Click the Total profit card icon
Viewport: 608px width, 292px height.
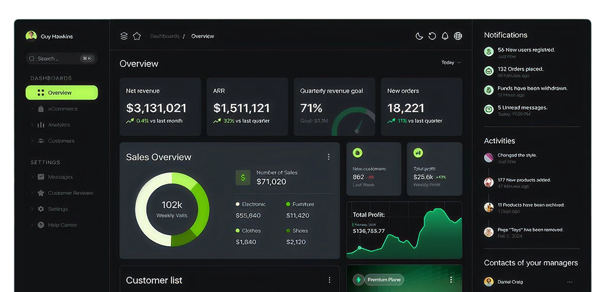click(418, 153)
